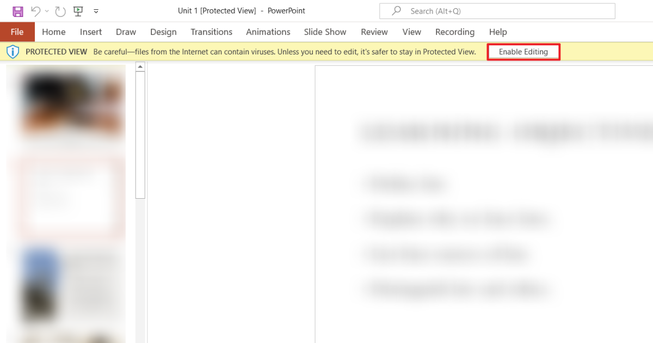Click the Redo circular arrow icon
This screenshot has height=343, width=653.
60,11
